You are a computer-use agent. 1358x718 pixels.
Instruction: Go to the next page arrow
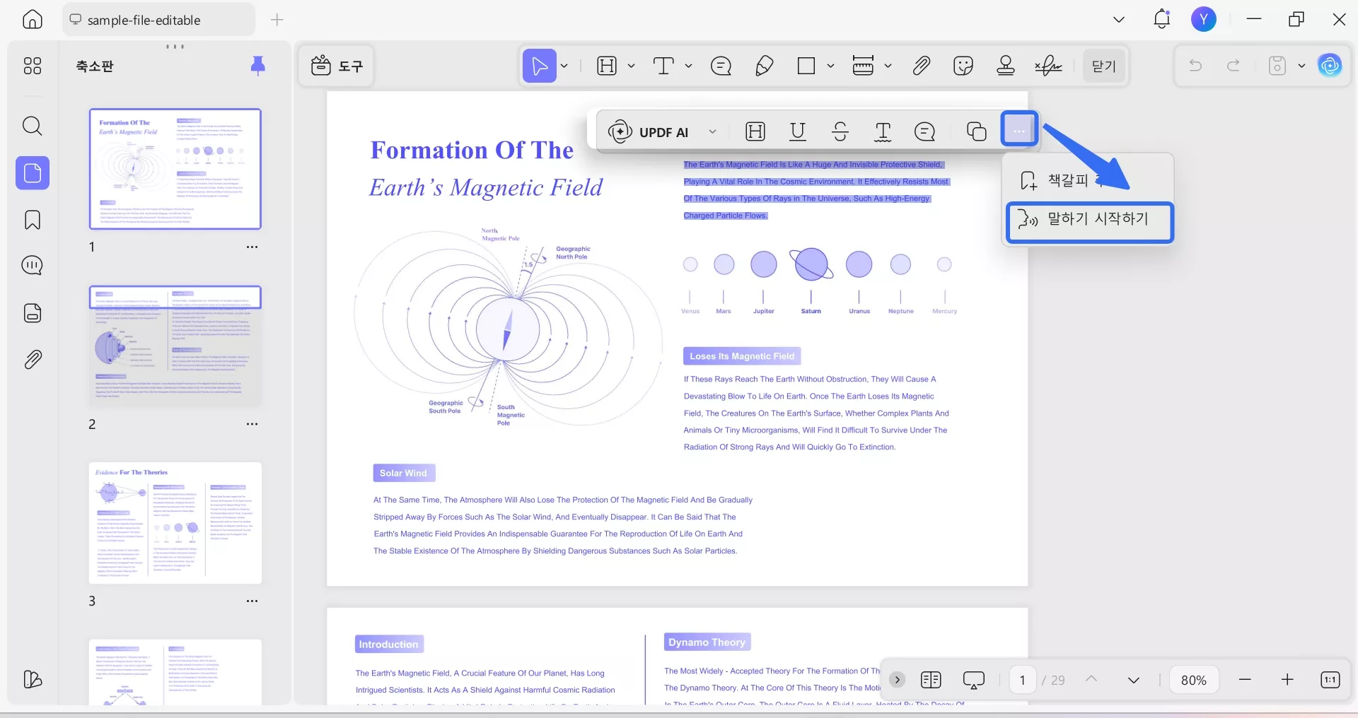[x=1134, y=680]
